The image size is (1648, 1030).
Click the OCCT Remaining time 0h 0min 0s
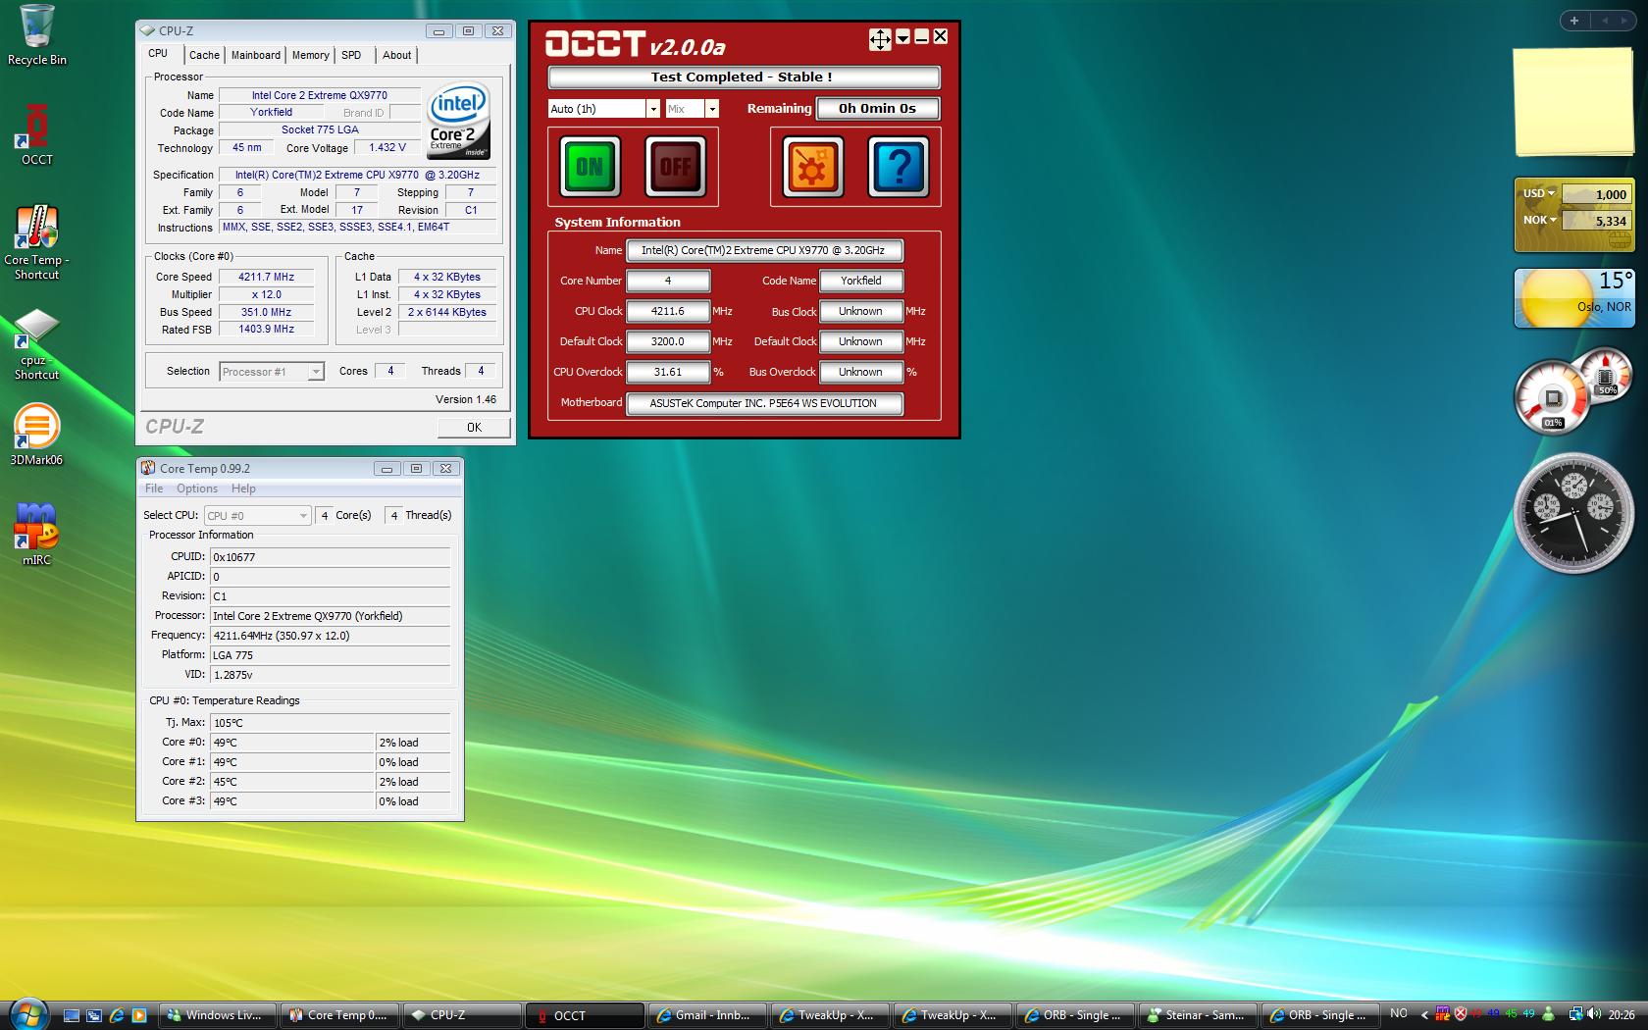coord(877,109)
